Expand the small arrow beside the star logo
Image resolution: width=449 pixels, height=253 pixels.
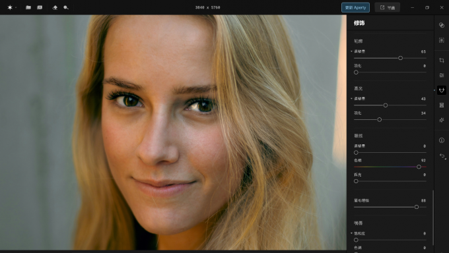16,7
